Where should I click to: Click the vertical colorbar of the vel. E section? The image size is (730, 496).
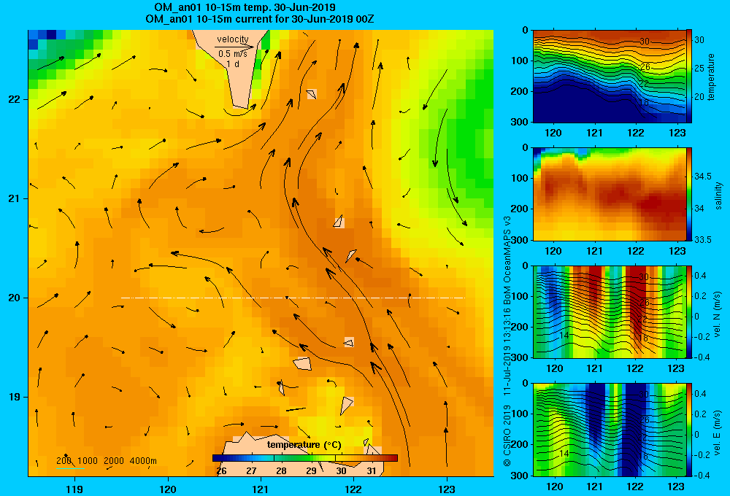pyautogui.click(x=689, y=430)
